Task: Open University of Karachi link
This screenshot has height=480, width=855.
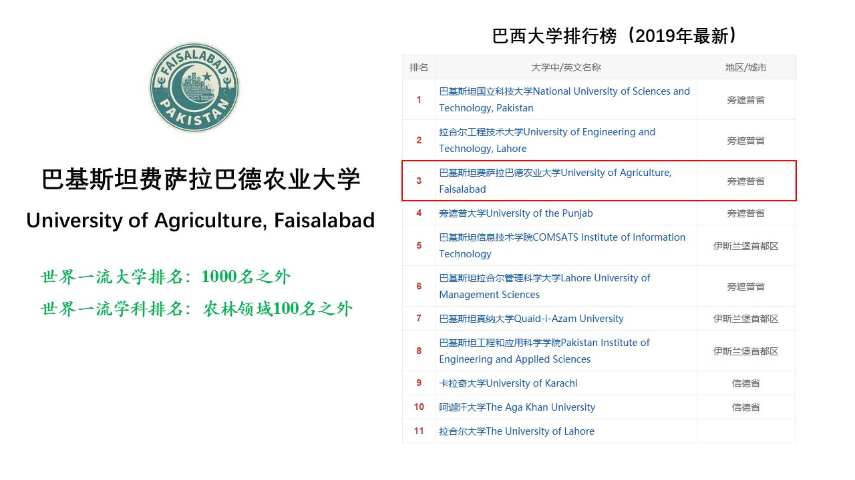Action: [x=508, y=383]
